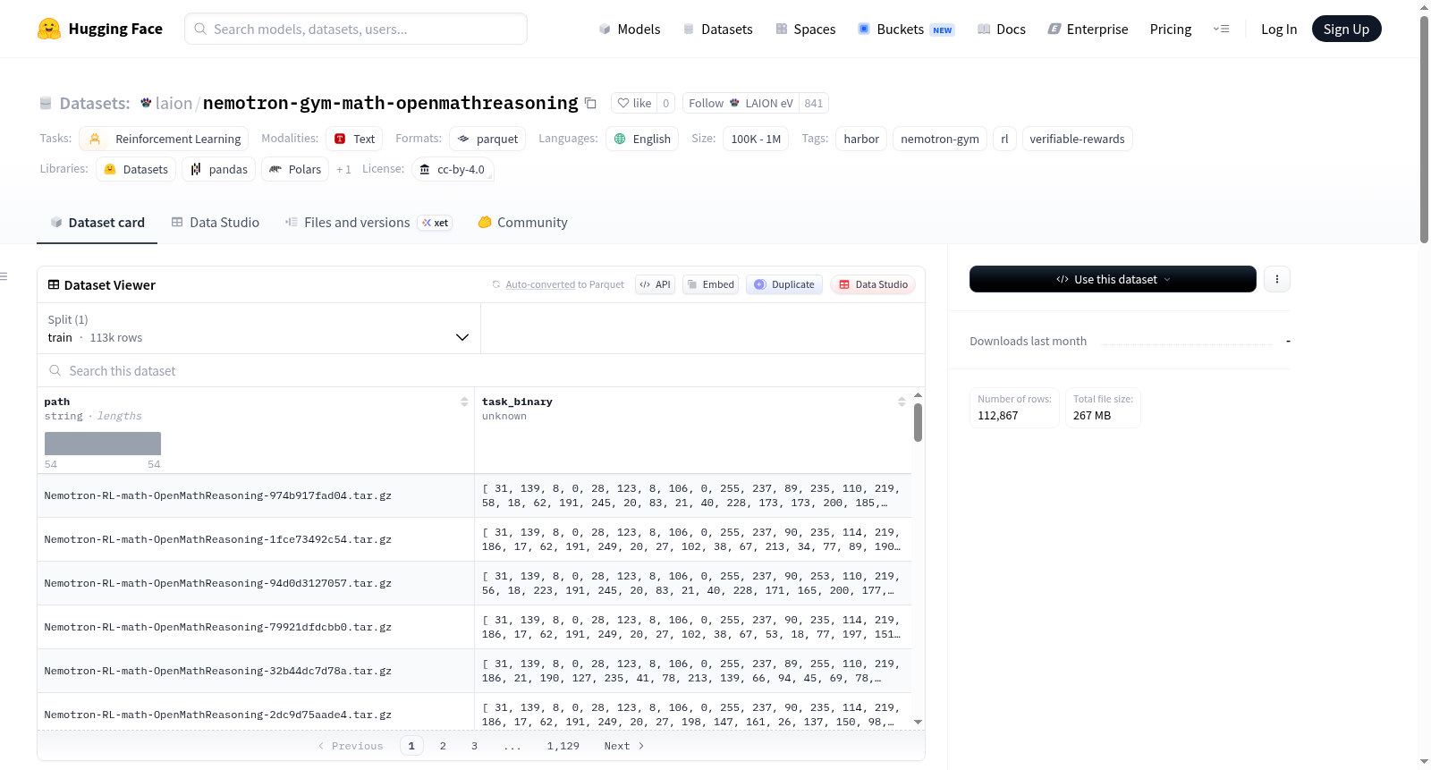
Task: Open Data Studio from viewer header
Action: coord(873,284)
